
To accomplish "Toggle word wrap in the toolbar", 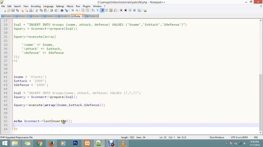I will pos(93,11).
